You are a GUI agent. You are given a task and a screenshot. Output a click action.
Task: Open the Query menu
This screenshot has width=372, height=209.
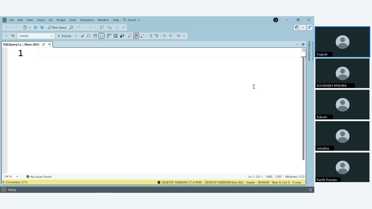41,20
